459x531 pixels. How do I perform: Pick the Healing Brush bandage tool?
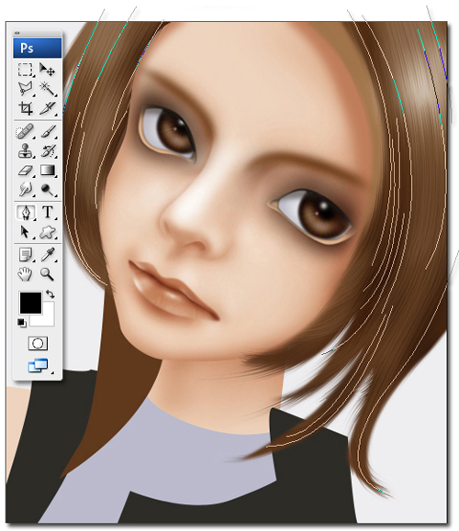[25, 131]
